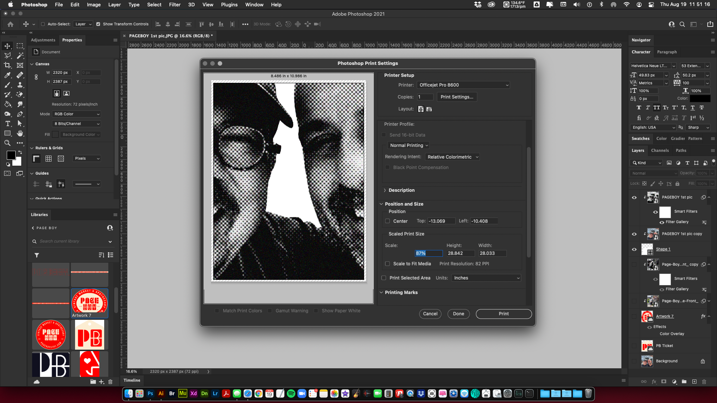This screenshot has width=717, height=403.
Task: Click the Print Settings button
Action: click(x=456, y=97)
